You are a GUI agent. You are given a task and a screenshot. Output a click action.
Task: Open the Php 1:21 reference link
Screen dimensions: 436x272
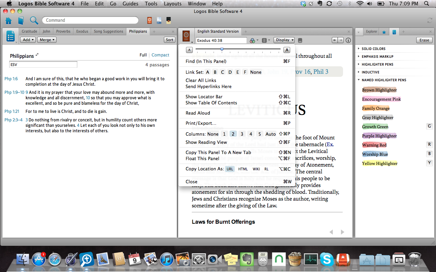[x=11, y=112]
